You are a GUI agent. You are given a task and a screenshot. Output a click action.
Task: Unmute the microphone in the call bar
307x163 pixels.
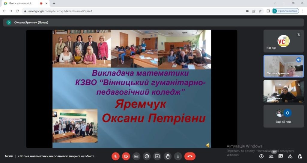[115, 156]
